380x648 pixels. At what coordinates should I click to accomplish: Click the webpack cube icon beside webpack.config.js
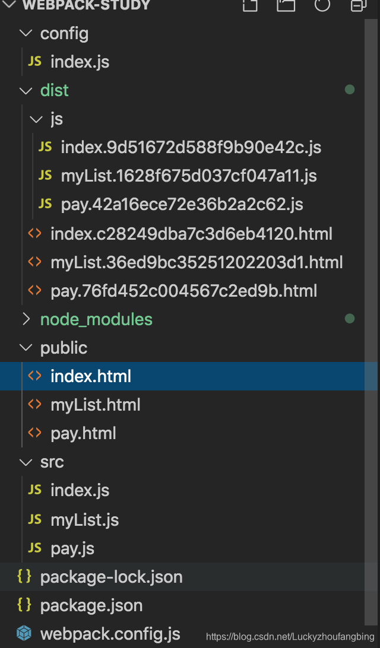coord(24,633)
